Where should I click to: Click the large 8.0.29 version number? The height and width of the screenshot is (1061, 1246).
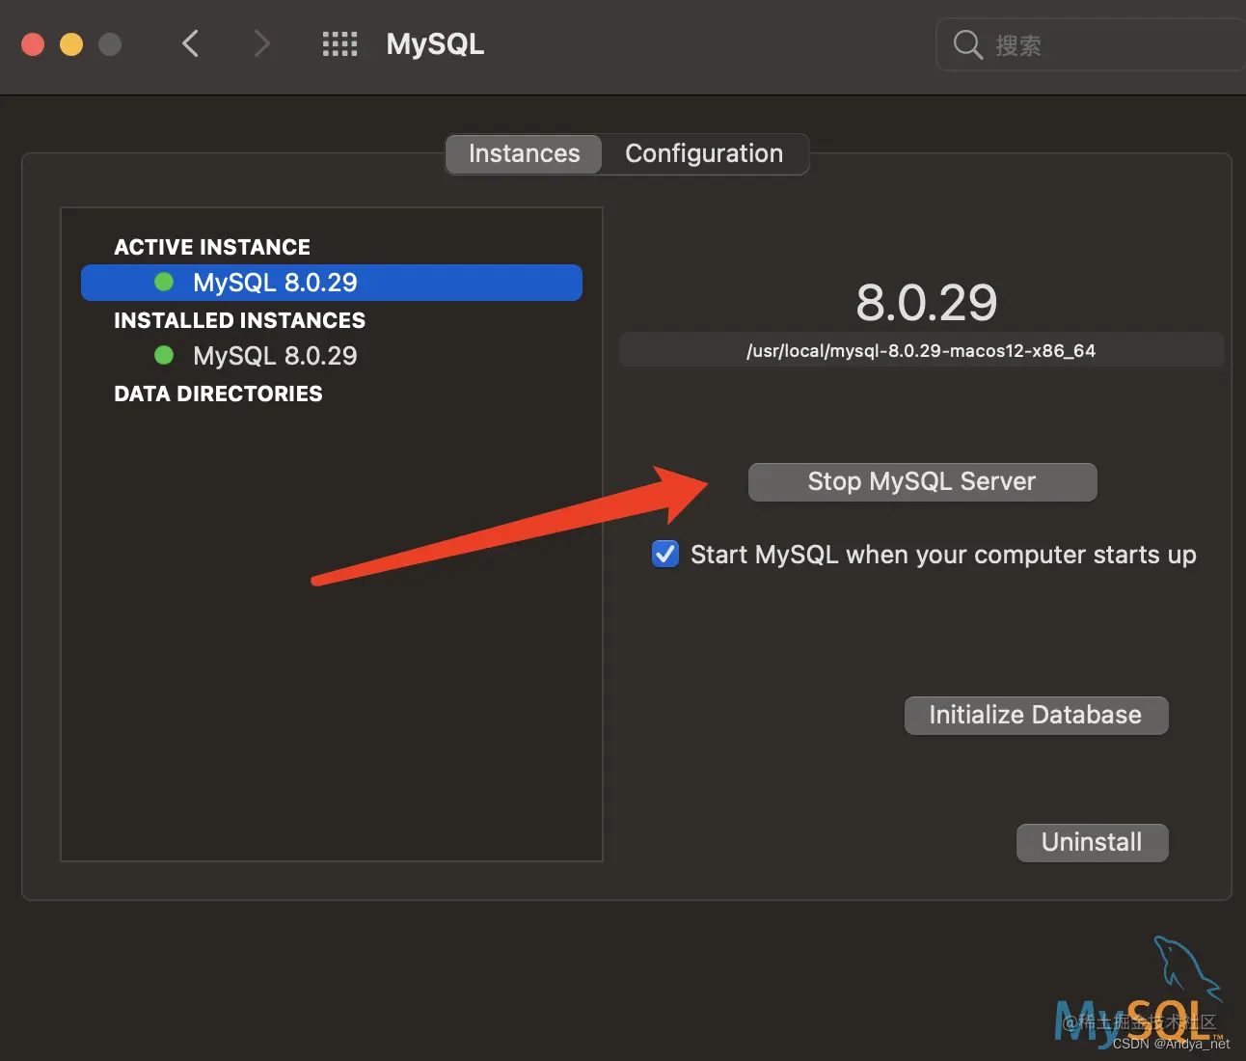(926, 303)
